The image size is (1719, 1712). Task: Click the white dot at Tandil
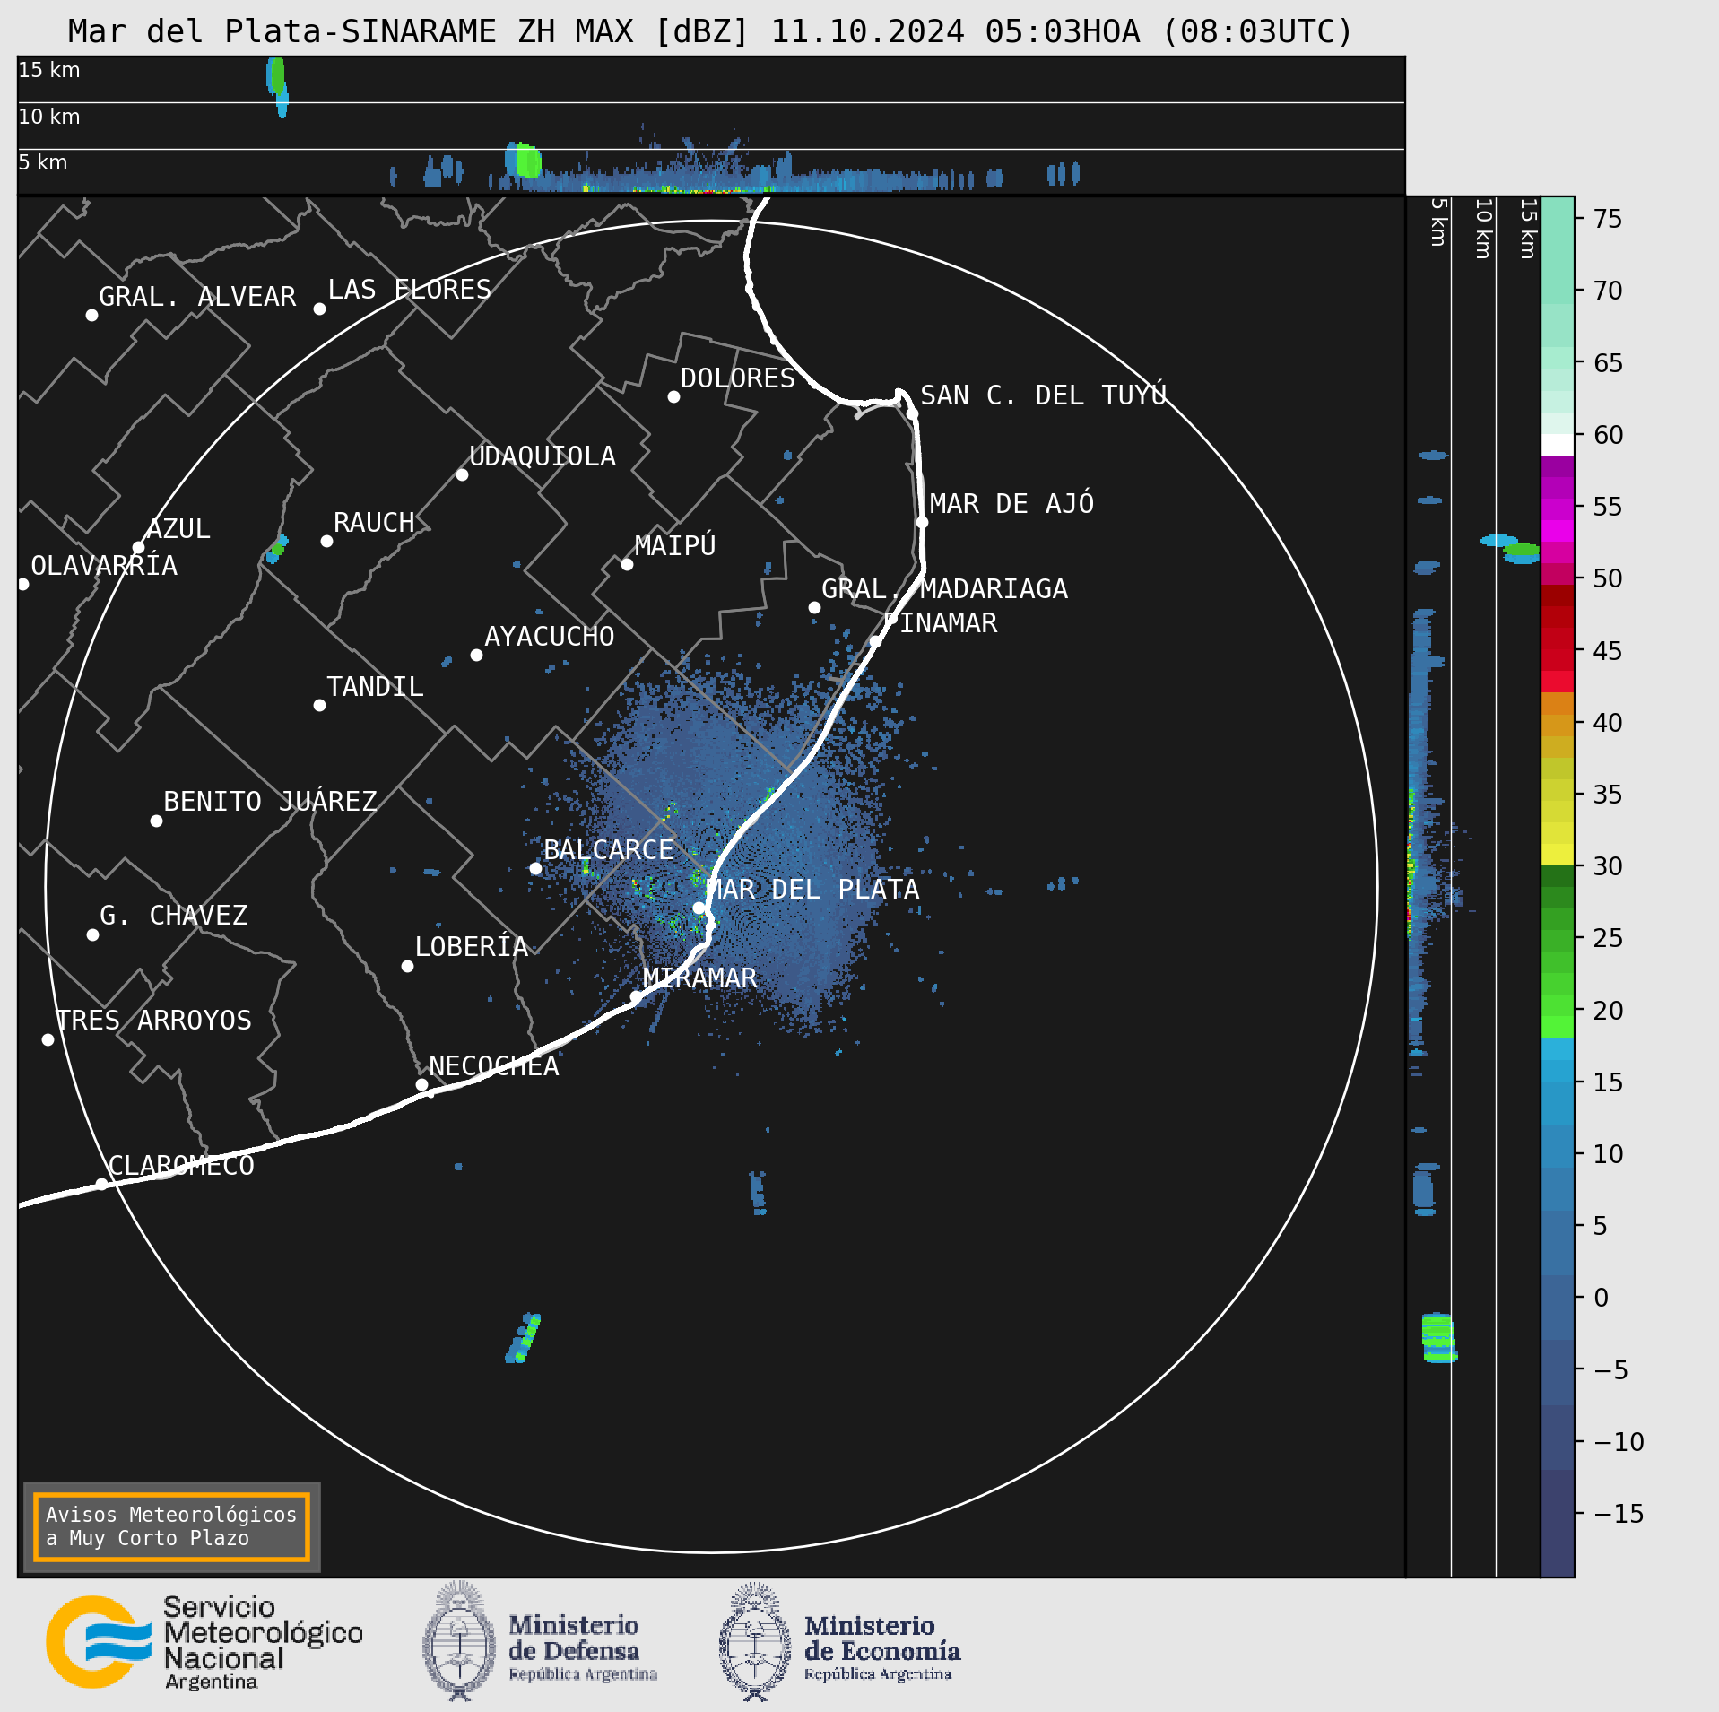pos(319,705)
